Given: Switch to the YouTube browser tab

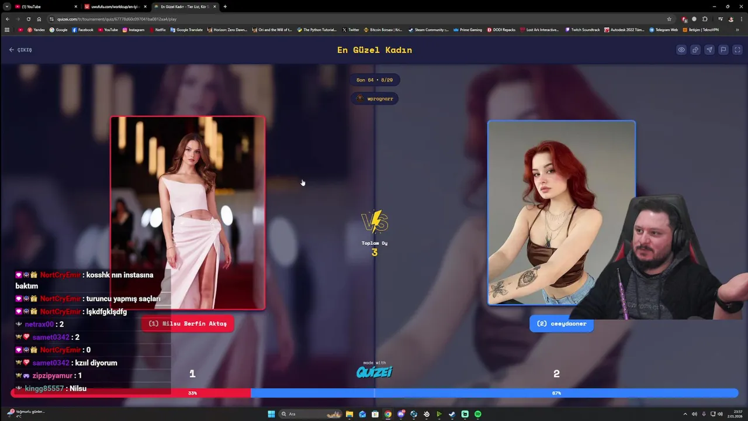Looking at the screenshot, I should pos(46,6).
